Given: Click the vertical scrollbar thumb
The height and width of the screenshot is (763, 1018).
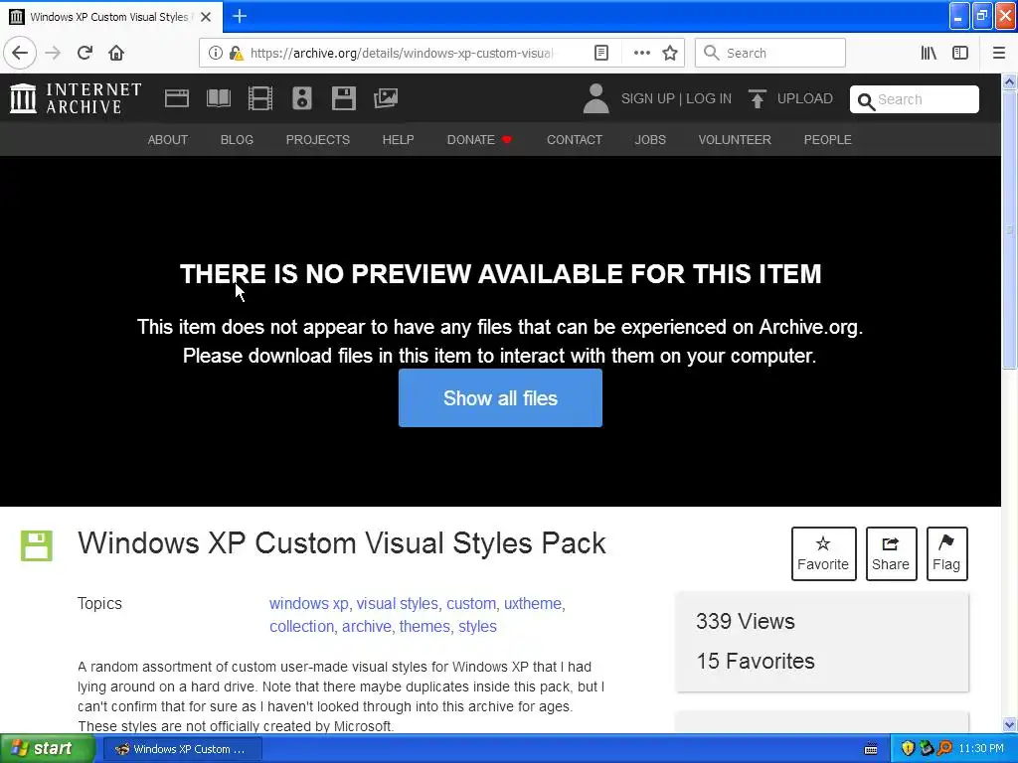Looking at the screenshot, I should coord(1010,229).
